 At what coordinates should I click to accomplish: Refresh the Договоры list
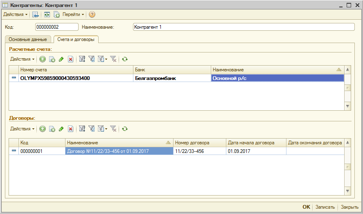125,129
